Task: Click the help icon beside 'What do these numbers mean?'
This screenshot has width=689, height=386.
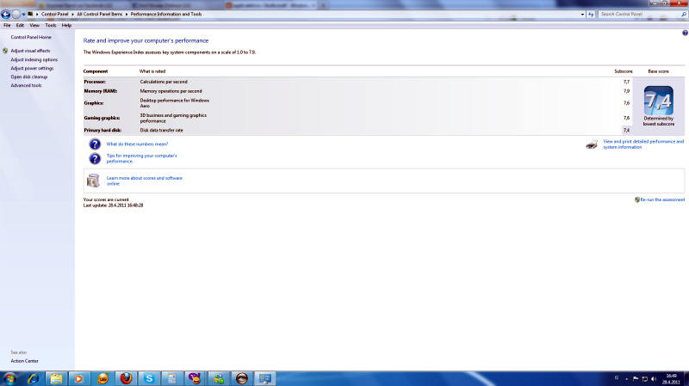Action: point(95,144)
